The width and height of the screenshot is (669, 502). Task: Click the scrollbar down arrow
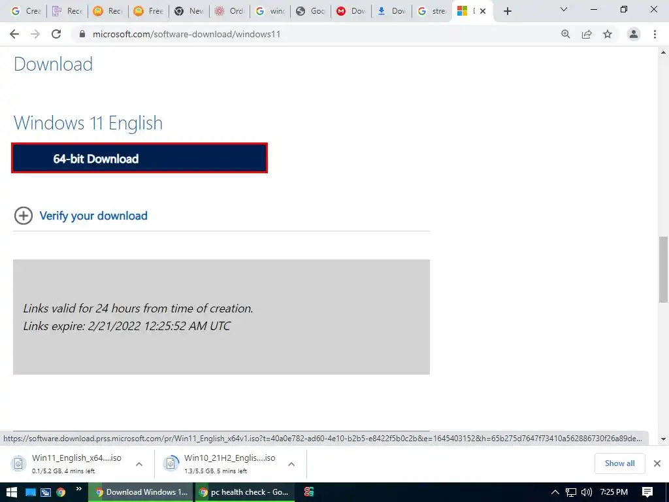664,439
